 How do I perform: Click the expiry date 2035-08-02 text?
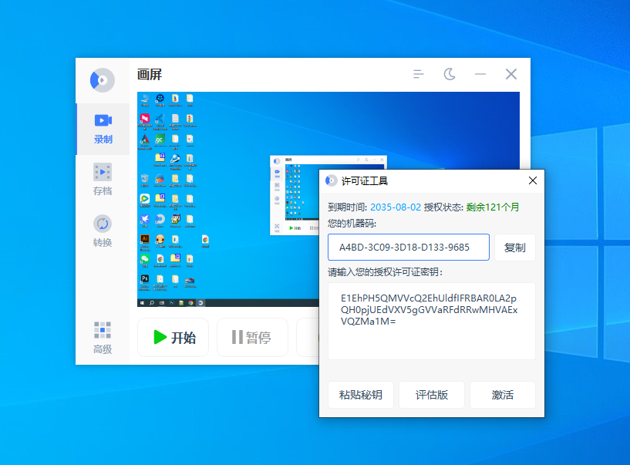point(396,207)
